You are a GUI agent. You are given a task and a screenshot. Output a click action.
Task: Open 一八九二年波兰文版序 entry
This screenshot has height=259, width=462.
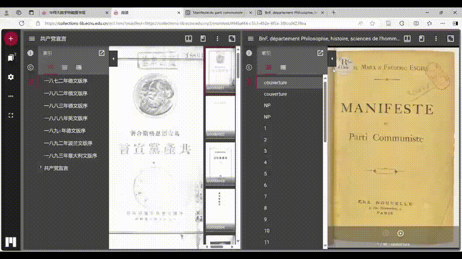(68, 143)
